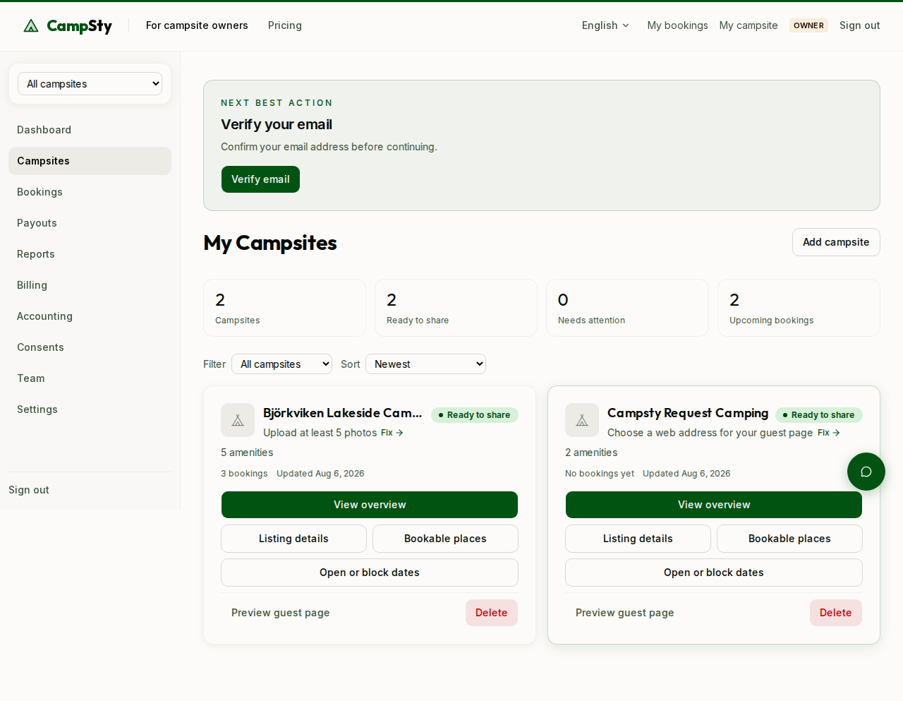
Task: Click the OWNER badge
Action: [808, 25]
